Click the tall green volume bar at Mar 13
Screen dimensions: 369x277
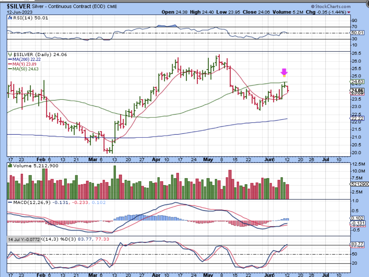point(115,182)
